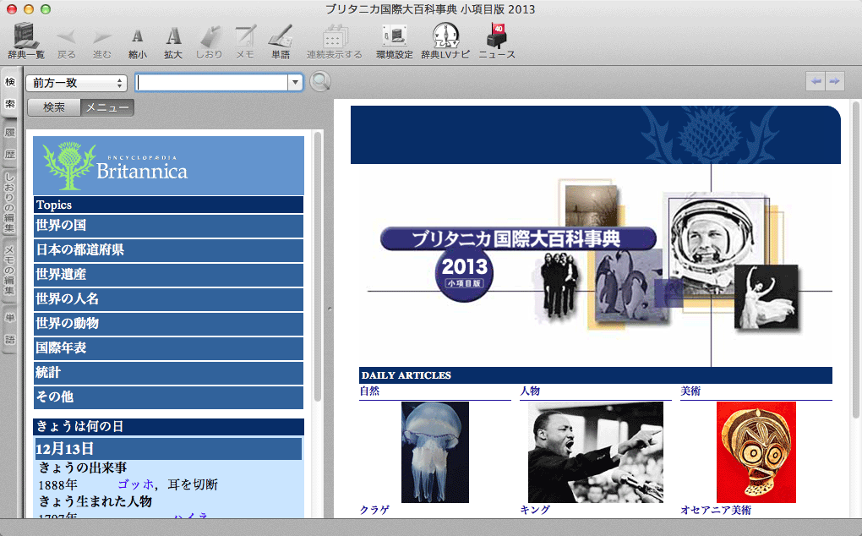Expand the search field history dropdown arrow
This screenshot has height=536, width=862.
point(295,83)
